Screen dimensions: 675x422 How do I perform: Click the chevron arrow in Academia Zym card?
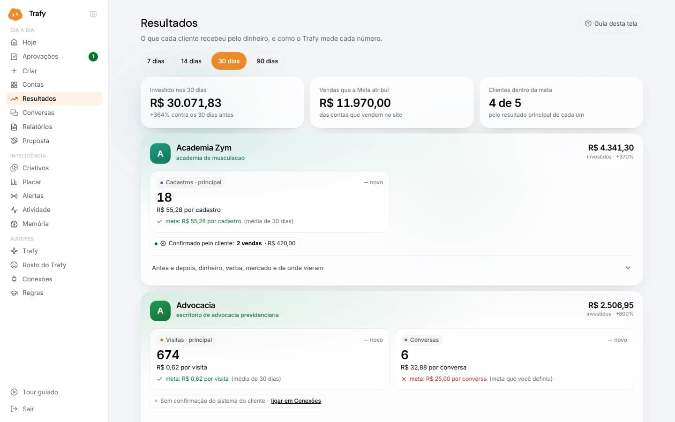point(628,268)
